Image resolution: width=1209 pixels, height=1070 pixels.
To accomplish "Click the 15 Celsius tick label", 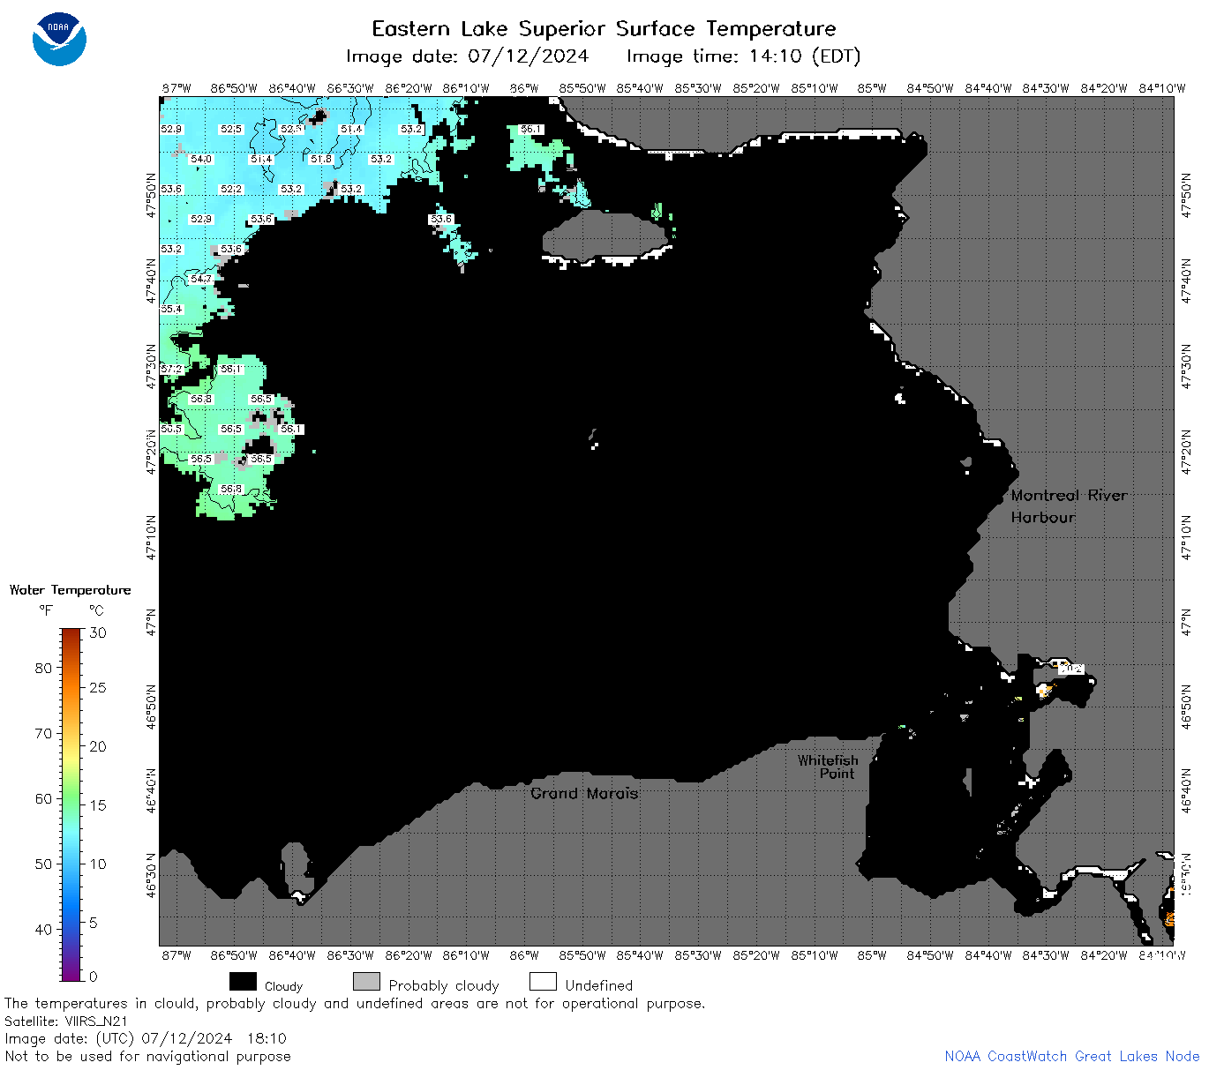I will [98, 804].
